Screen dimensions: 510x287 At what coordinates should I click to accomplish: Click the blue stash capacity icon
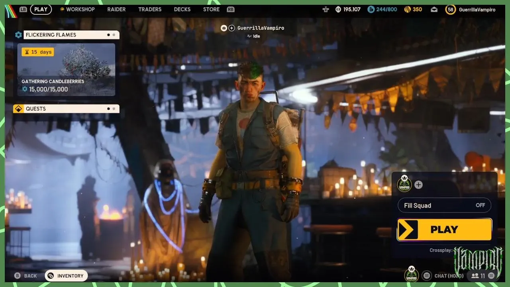[371, 9]
